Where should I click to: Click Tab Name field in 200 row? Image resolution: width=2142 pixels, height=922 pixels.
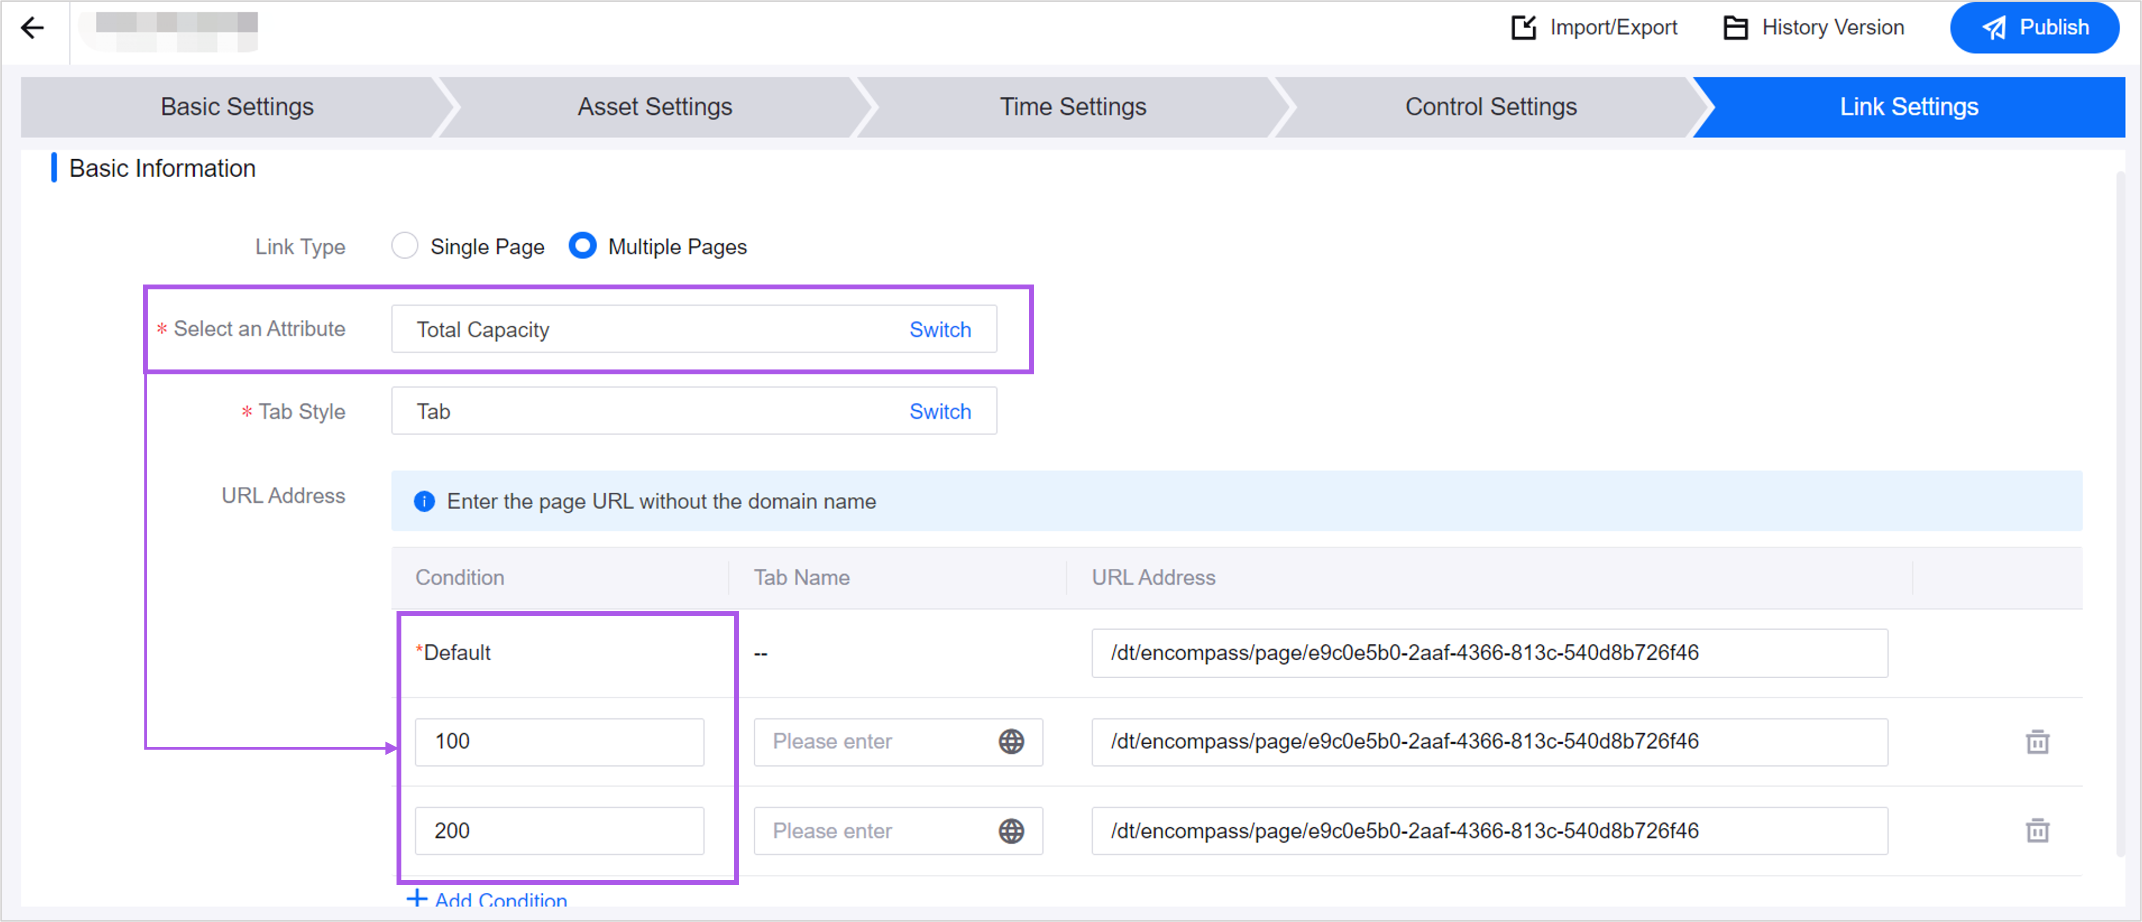898,831
